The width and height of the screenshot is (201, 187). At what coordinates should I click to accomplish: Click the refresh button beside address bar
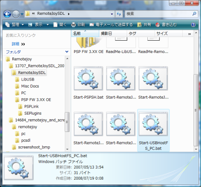tap(119, 14)
